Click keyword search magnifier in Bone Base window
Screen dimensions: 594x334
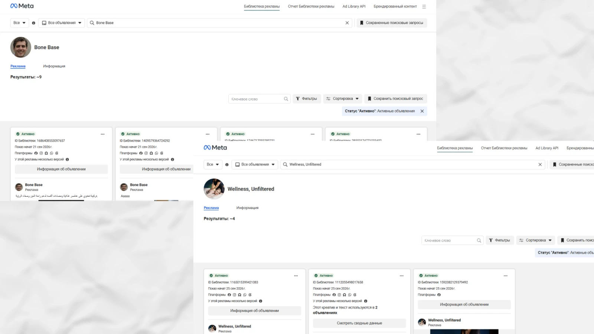(x=286, y=99)
